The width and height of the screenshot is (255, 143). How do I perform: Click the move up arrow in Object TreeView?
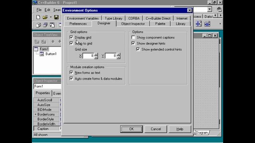pos(53,41)
